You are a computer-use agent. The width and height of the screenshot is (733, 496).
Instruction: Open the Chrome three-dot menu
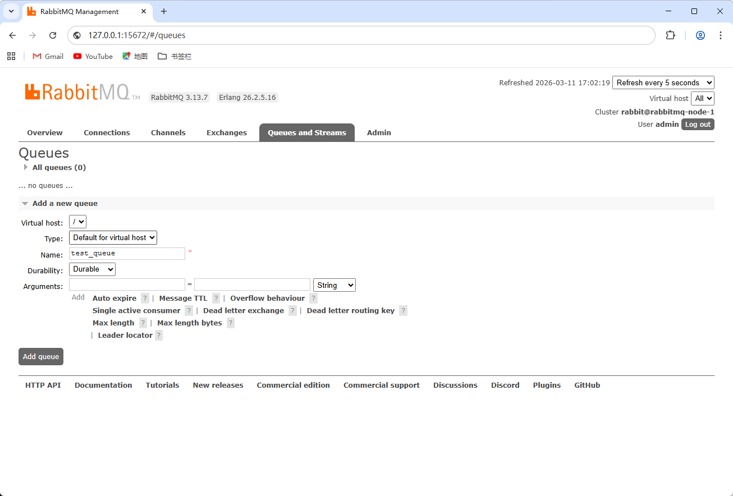click(721, 35)
